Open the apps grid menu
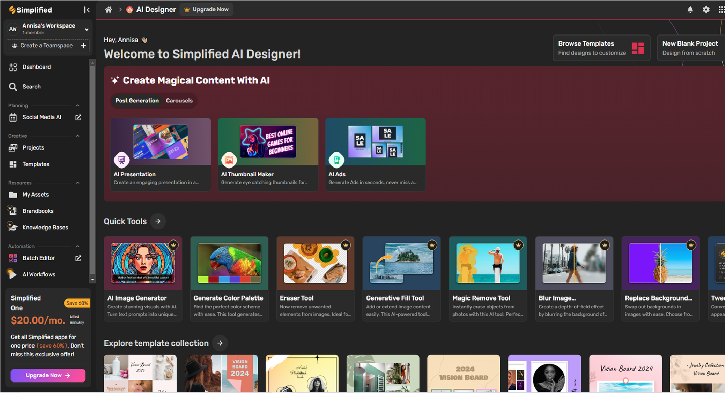The image size is (725, 393). point(721,10)
